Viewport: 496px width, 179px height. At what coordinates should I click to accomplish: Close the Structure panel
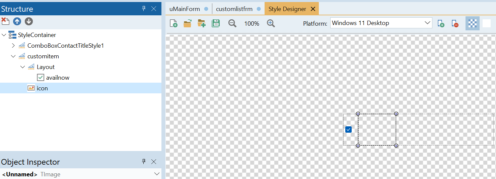pyautogui.click(x=154, y=9)
